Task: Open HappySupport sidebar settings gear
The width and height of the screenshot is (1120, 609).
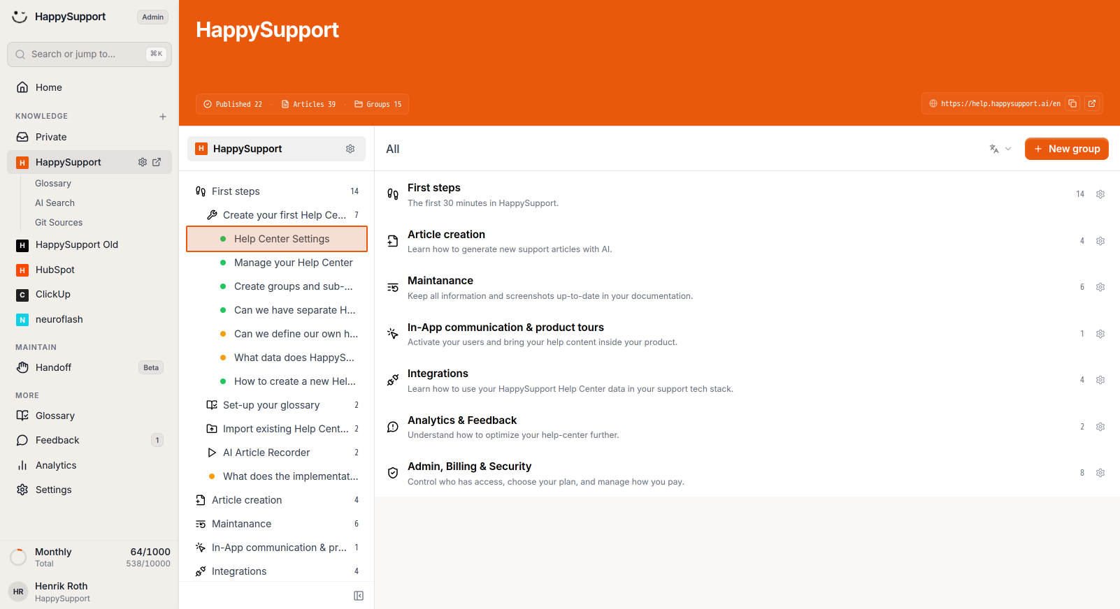Action: 143,162
